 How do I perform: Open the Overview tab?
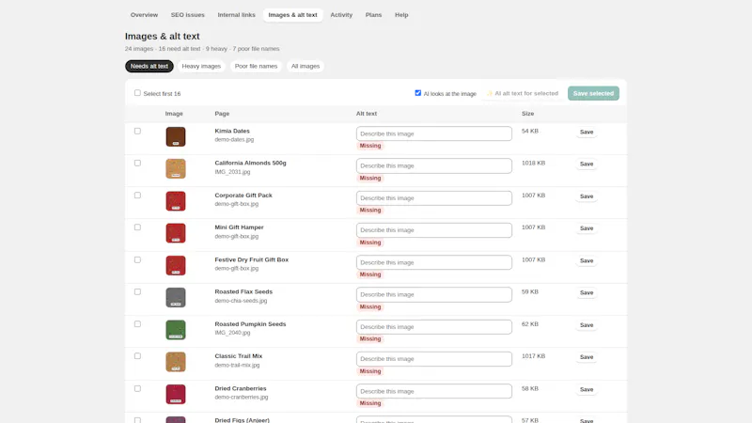(144, 15)
